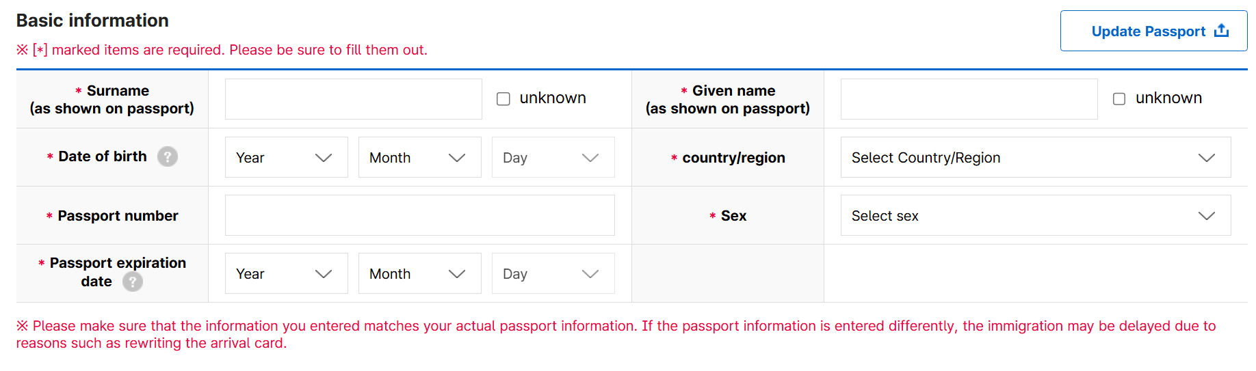
Task: Open the Date of birth Day dropdown
Action: pyautogui.click(x=553, y=157)
